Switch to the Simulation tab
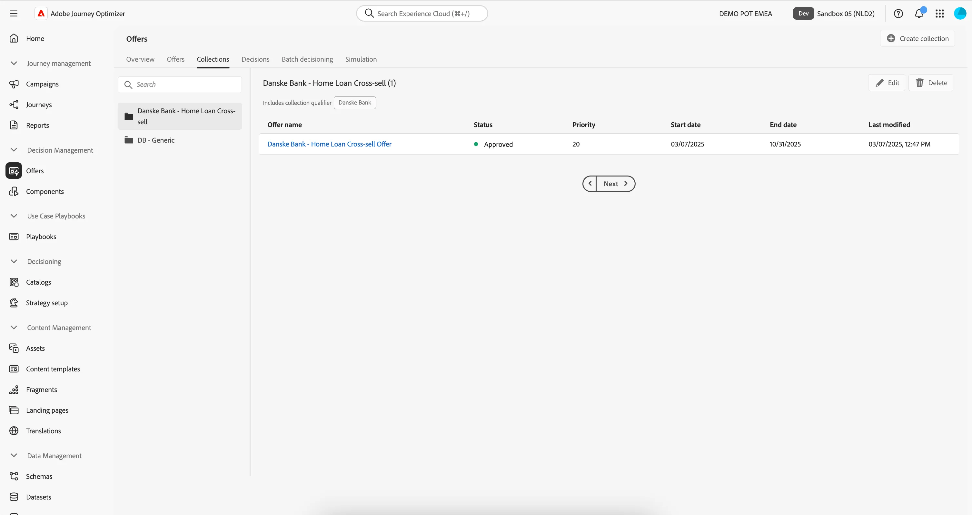 pyautogui.click(x=361, y=59)
